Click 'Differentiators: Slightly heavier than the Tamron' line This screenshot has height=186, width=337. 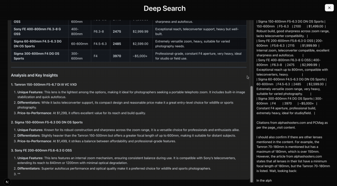(127, 136)
